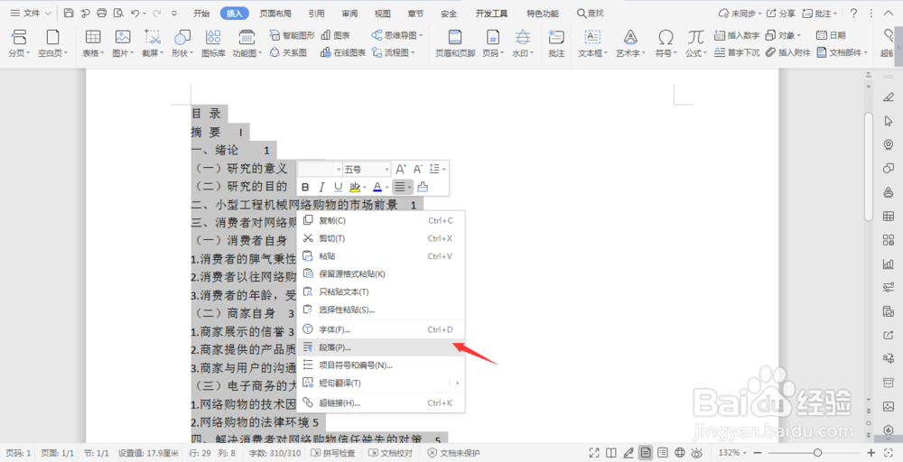Insert 艺术字 word art
903x462 pixels.
(630, 43)
